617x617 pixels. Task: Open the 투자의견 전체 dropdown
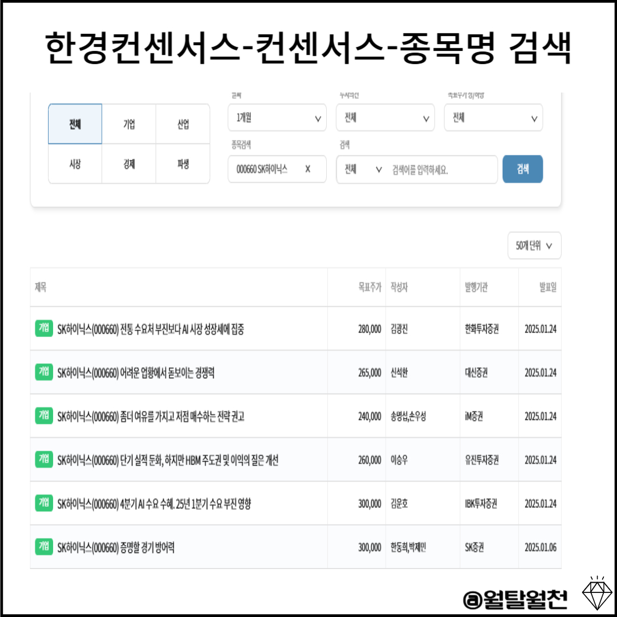coord(385,118)
